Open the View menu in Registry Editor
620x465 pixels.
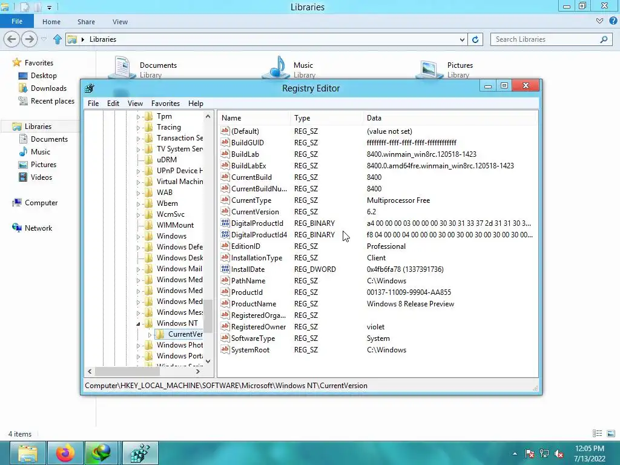pyautogui.click(x=135, y=103)
